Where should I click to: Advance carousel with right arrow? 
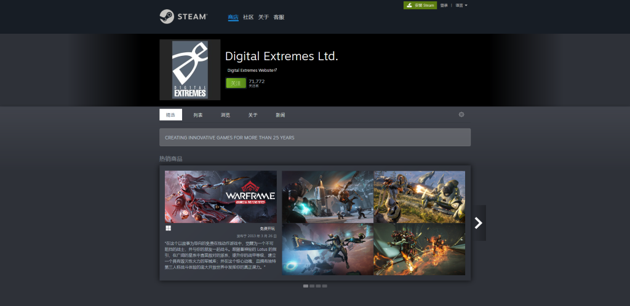(478, 223)
